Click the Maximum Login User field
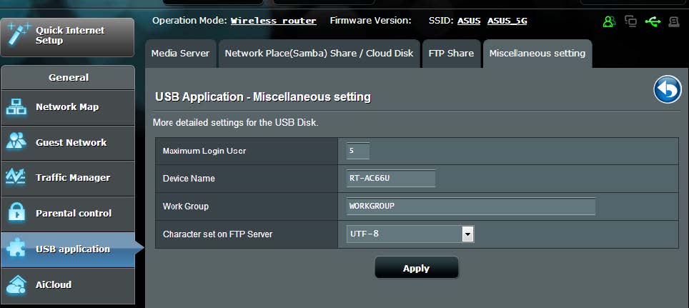This screenshot has height=308, width=689. 357,151
